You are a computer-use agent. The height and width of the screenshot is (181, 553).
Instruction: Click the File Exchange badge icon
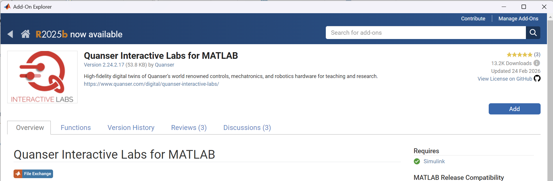18,174
